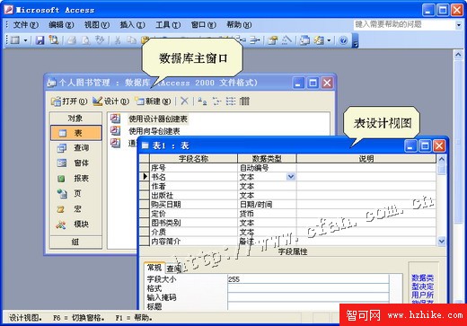Click the Print icon in toolbar
467x326 pixels.
[71, 40]
